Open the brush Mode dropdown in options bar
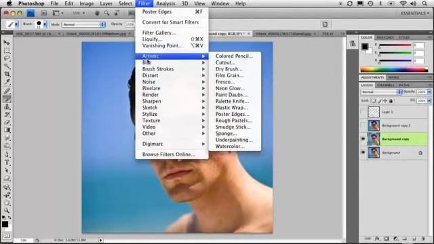Screen dimensions: 434x244 (x=83, y=24)
